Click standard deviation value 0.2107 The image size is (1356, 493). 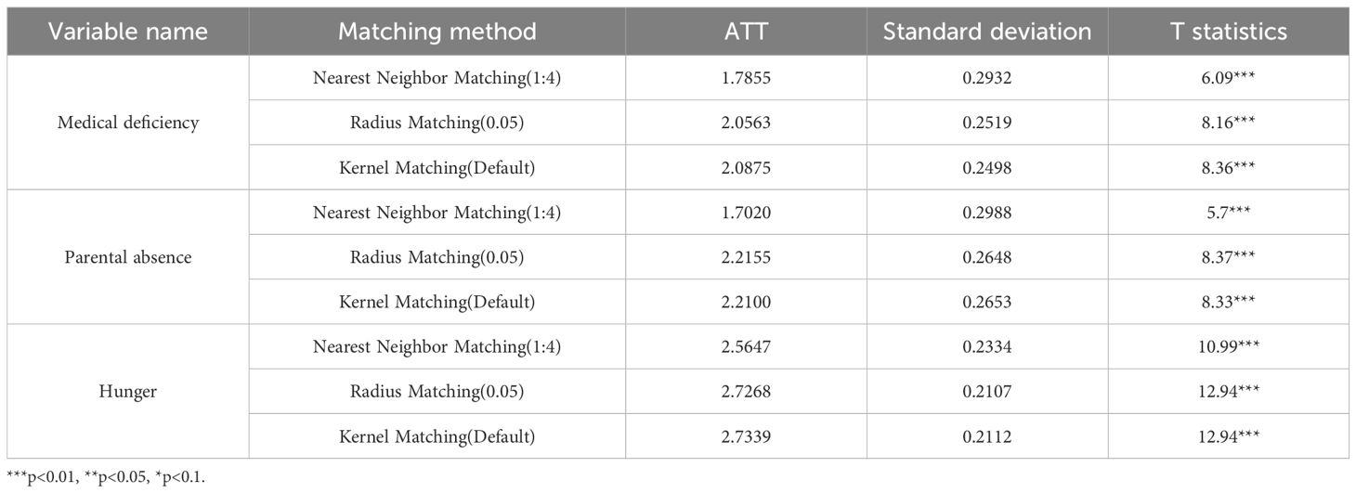[x=986, y=392]
